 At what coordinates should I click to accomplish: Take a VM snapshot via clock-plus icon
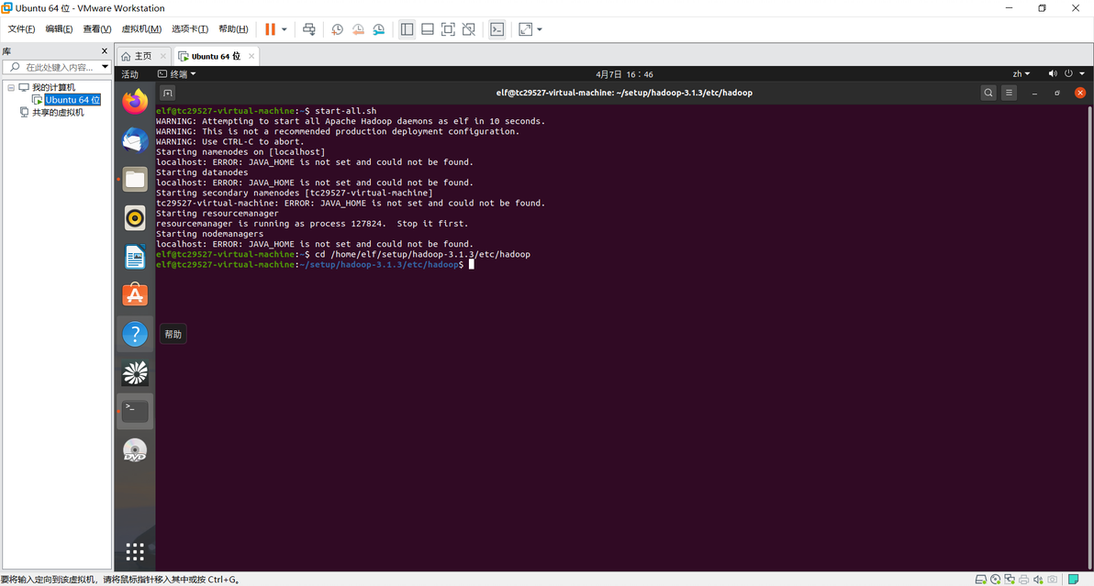pyautogui.click(x=337, y=29)
